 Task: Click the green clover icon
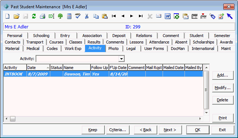coord(176,16)
